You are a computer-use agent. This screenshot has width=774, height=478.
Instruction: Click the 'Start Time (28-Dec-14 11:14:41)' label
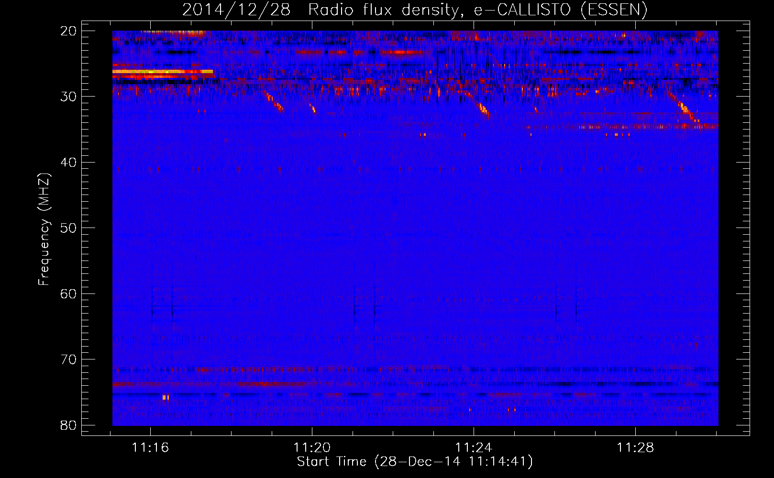(415, 462)
